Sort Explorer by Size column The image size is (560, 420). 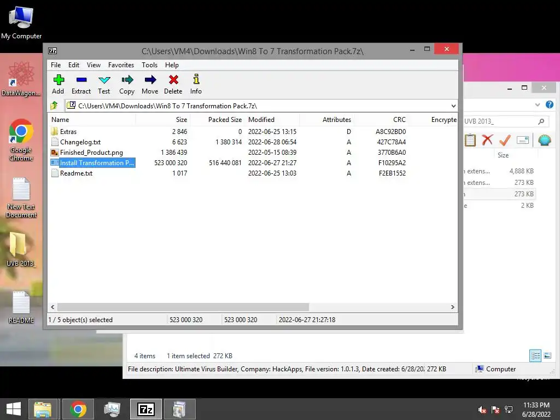click(x=503, y=155)
